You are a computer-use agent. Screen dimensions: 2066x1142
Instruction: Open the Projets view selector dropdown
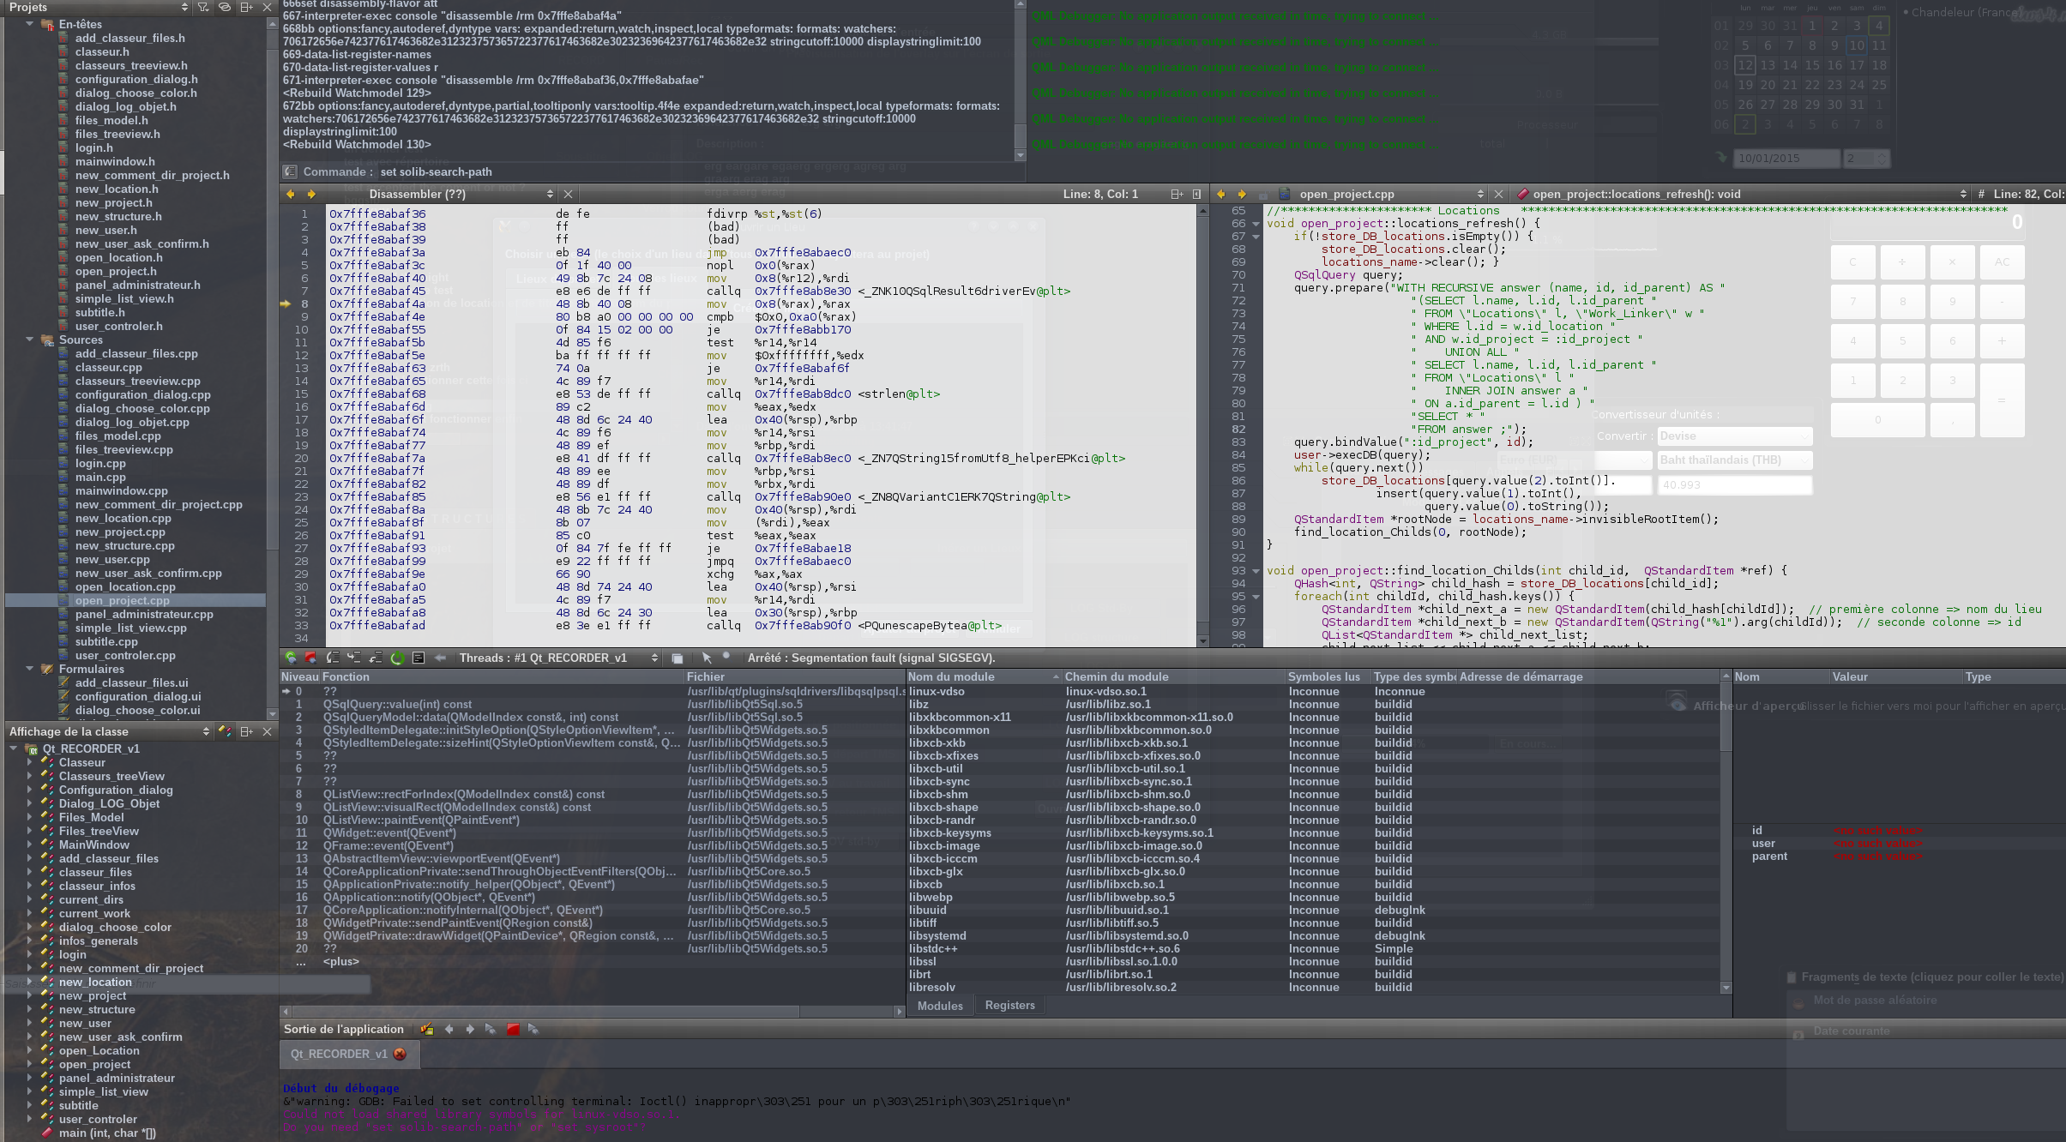click(x=184, y=7)
